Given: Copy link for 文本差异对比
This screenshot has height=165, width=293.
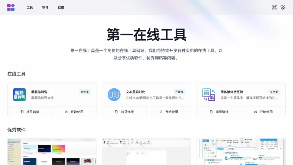Looking at the screenshot, I should [x=124, y=112].
